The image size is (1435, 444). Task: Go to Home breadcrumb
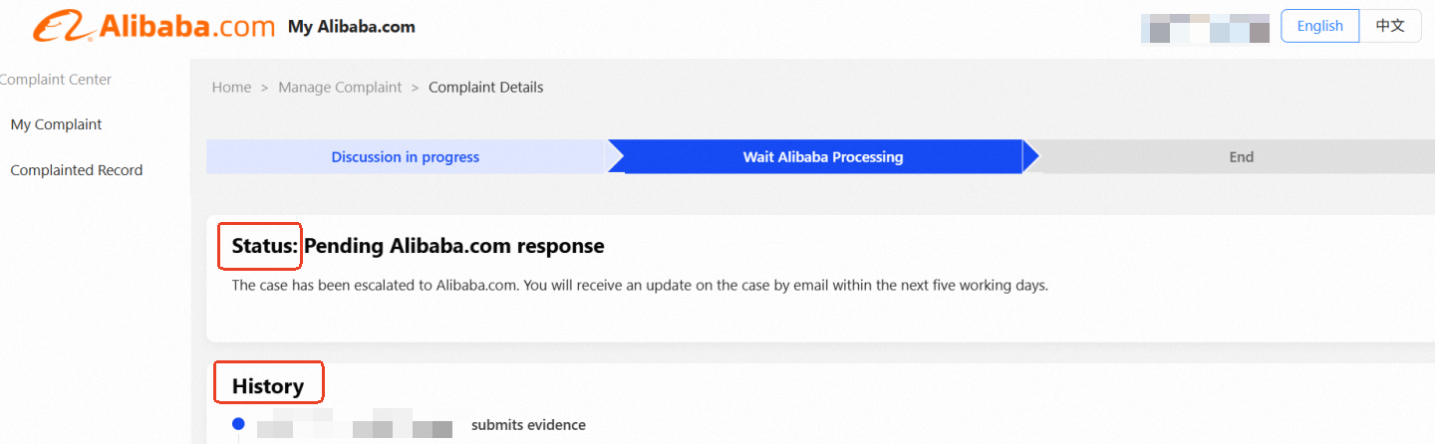(x=231, y=88)
